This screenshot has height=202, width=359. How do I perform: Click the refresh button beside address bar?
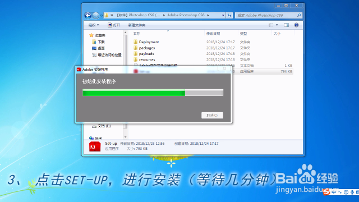[229, 15]
